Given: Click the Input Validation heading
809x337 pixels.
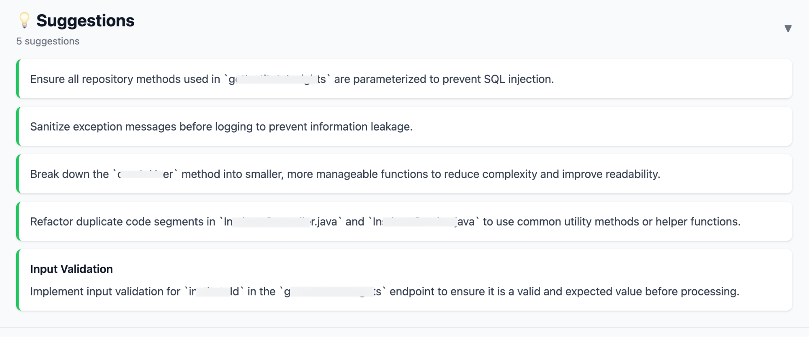Looking at the screenshot, I should pyautogui.click(x=71, y=269).
